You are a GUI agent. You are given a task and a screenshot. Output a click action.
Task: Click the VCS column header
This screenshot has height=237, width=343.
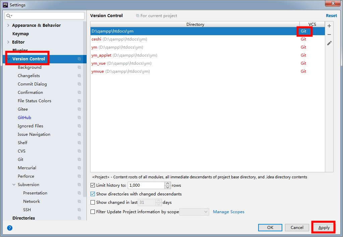coord(312,24)
